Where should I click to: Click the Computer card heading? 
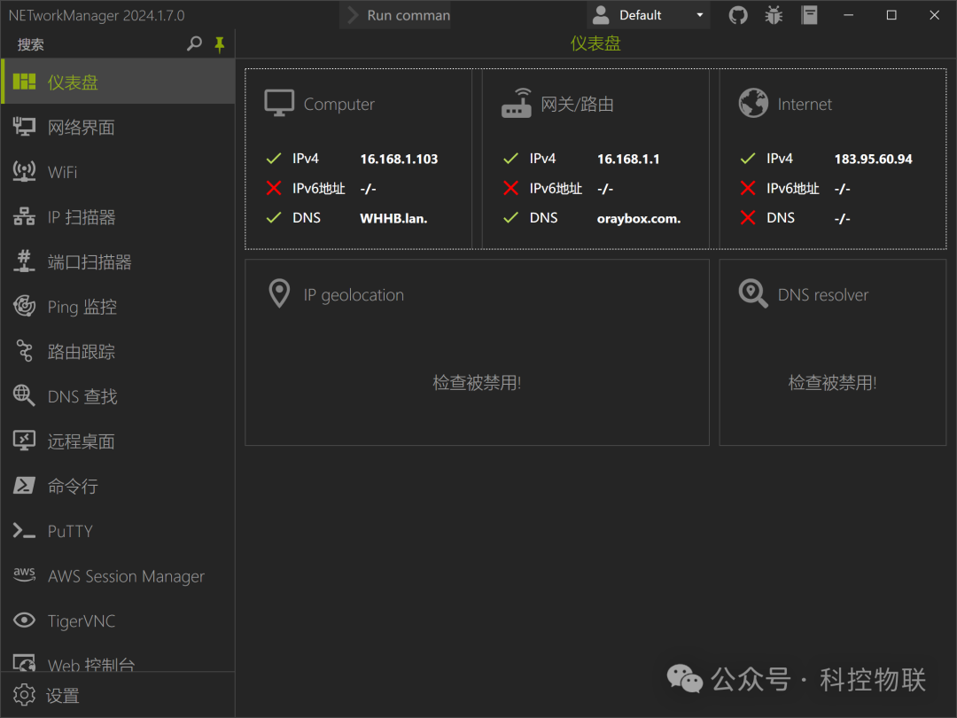[x=339, y=105]
